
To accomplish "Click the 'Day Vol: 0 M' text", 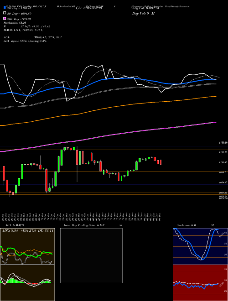I will coord(143,13).
